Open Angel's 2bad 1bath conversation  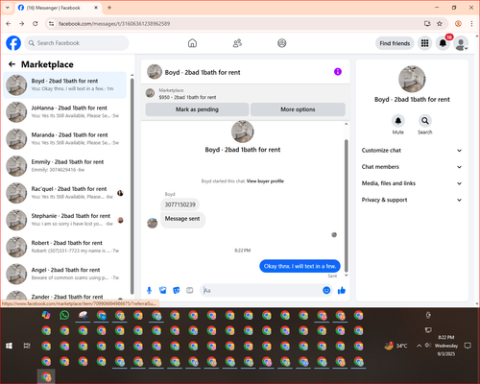click(x=65, y=274)
